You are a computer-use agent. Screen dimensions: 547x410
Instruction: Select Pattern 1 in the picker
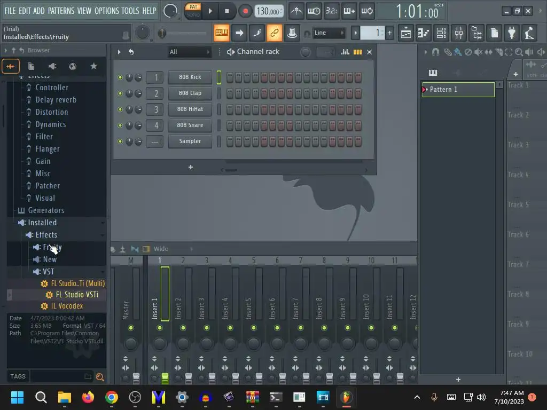point(458,90)
